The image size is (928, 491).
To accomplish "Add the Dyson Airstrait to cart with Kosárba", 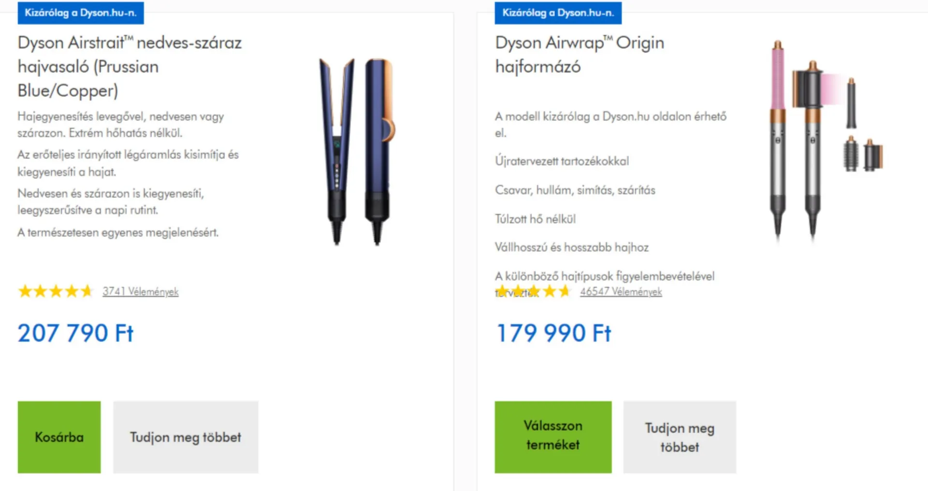I will click(x=59, y=437).
